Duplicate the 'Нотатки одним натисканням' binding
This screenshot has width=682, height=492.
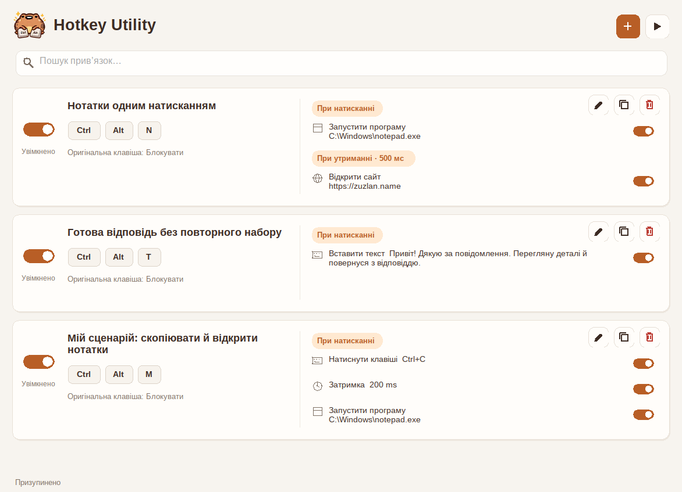pos(624,105)
